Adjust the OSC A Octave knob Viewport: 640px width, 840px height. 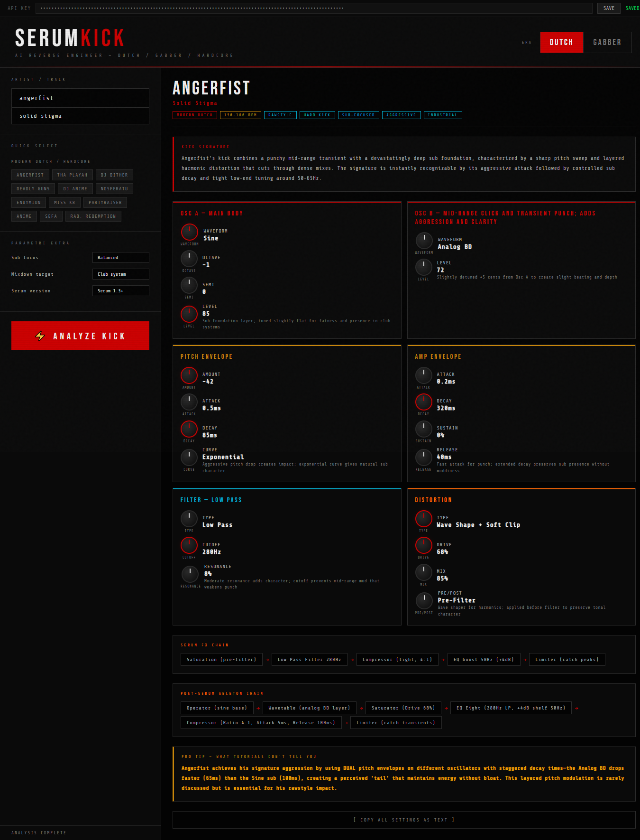(x=189, y=259)
